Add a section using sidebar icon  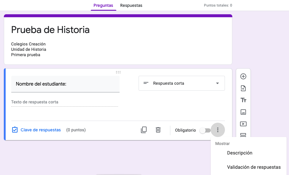tap(243, 135)
